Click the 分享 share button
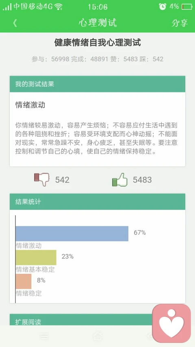The width and height of the screenshot is (195, 347). click(180, 23)
